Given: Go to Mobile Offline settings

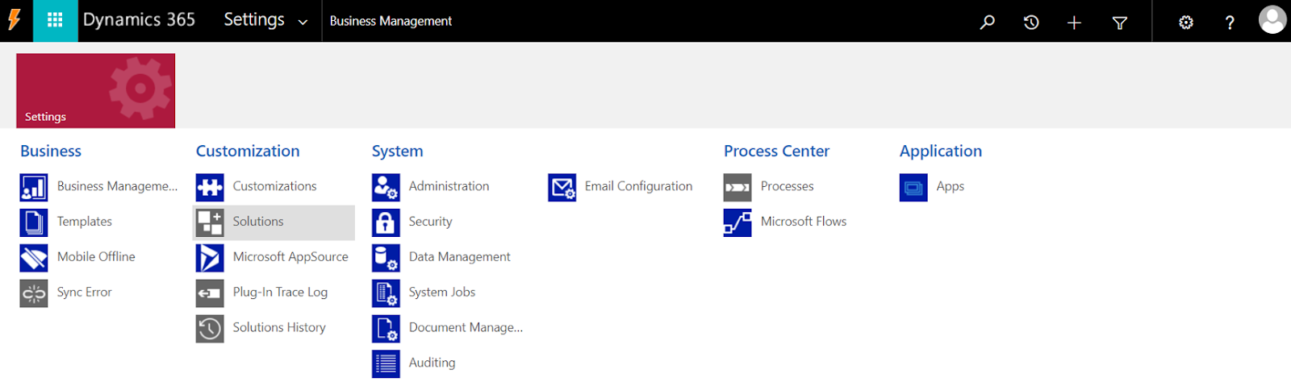Looking at the screenshot, I should (x=96, y=256).
